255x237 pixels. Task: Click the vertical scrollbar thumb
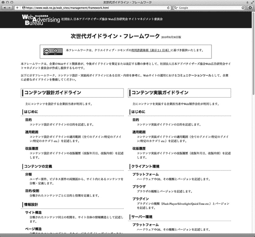(253, 53)
